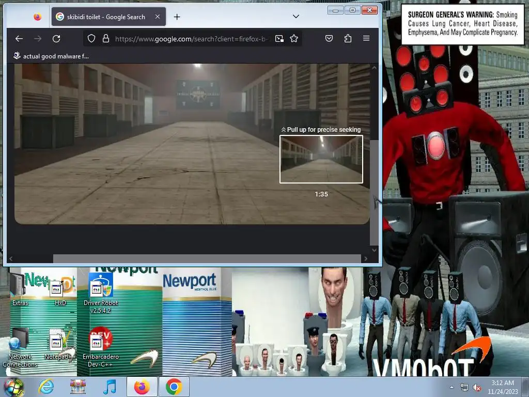Click the Show desktop strip on the taskbar

pyautogui.click(x=525, y=387)
